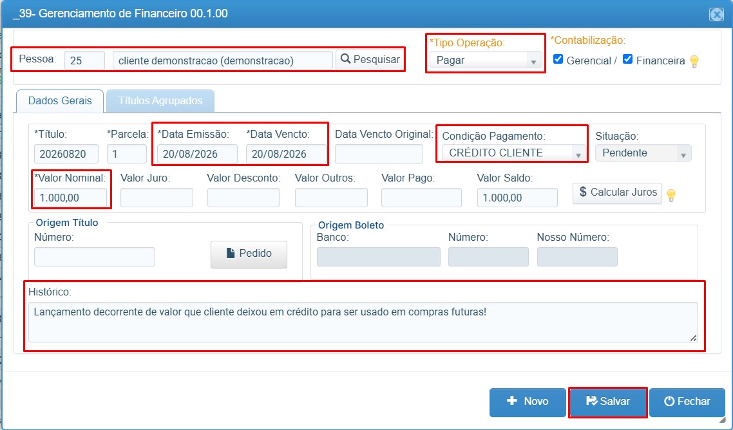Click the Valor Pago field
The height and width of the screenshot is (430, 733).
[421, 198]
